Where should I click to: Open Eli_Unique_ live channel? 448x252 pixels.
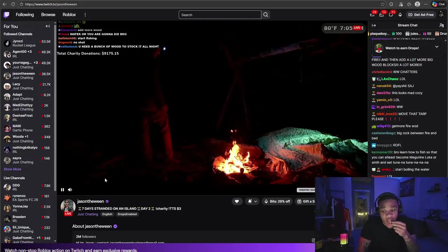[27, 229]
